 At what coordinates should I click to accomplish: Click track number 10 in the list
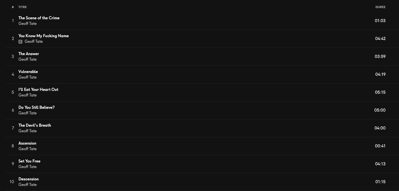[12, 182]
